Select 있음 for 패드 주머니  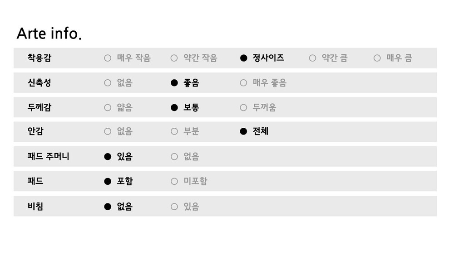(108, 157)
